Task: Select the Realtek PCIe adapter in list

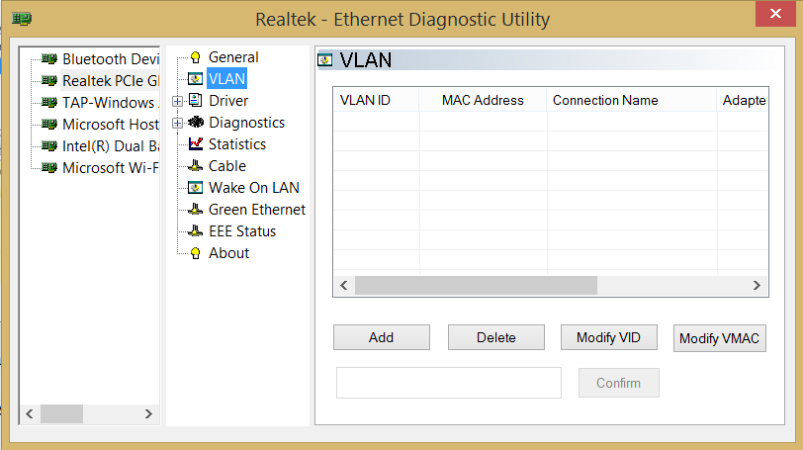Action: [109, 80]
